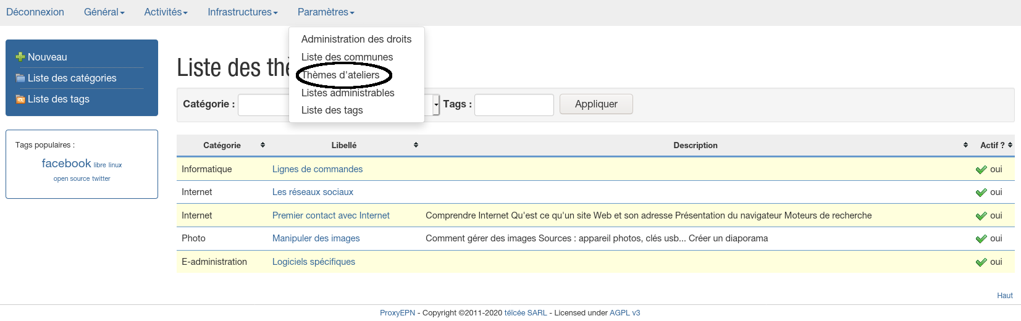This screenshot has width=1021, height=321.
Task: Click green checkmark in Les réseaux sociaux row
Action: pyautogui.click(x=981, y=193)
